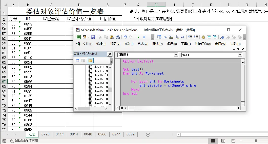Click the Parameter Info icon
The height and width of the screenshot is (144, 268).
(x=177, y=37)
